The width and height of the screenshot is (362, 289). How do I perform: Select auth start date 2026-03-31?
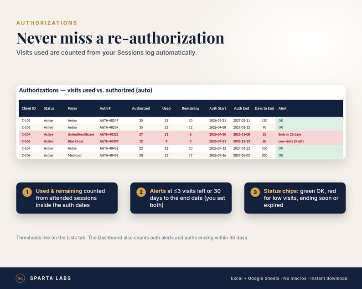click(217, 121)
